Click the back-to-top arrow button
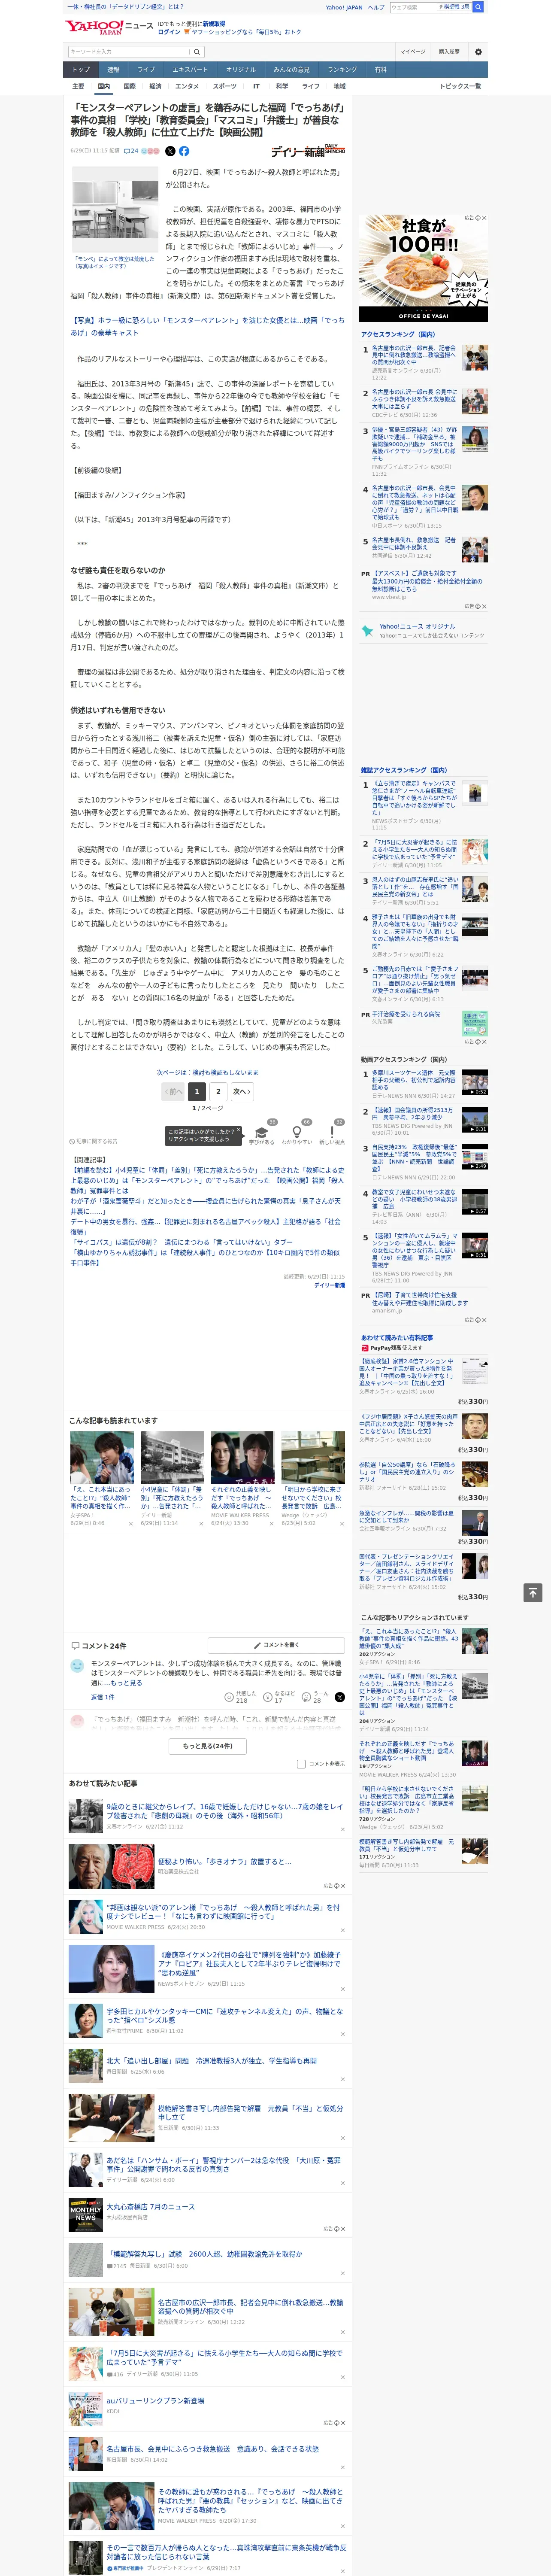 (x=533, y=1592)
